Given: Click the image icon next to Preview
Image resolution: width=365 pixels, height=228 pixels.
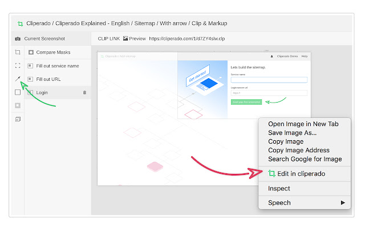Looking at the screenshot, I should [x=125, y=38].
